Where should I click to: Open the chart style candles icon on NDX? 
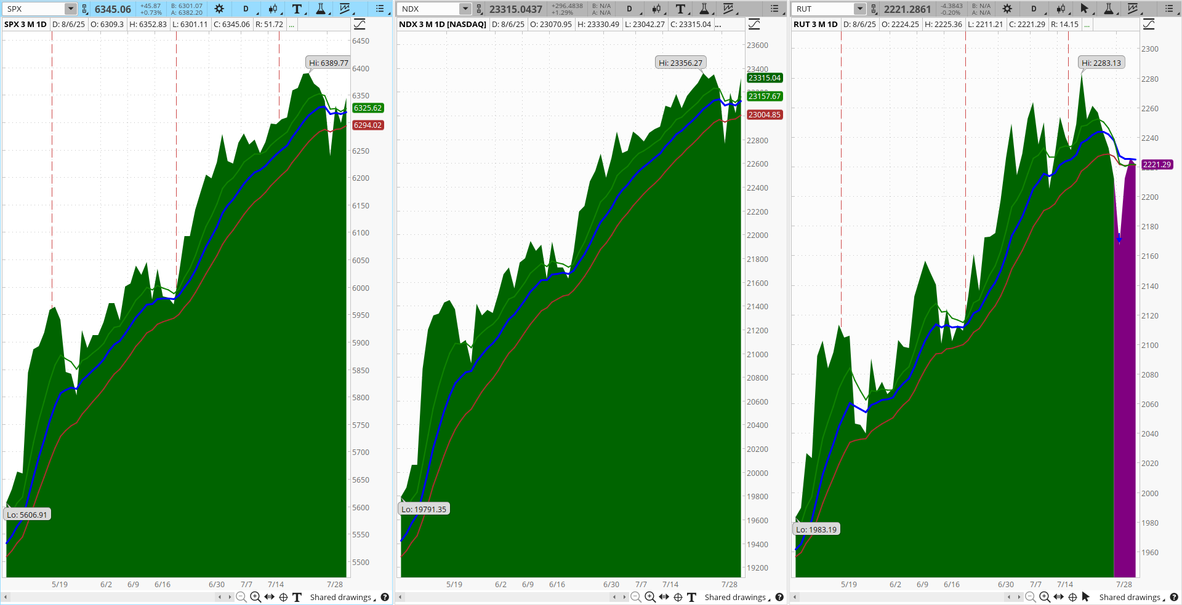pyautogui.click(x=656, y=9)
